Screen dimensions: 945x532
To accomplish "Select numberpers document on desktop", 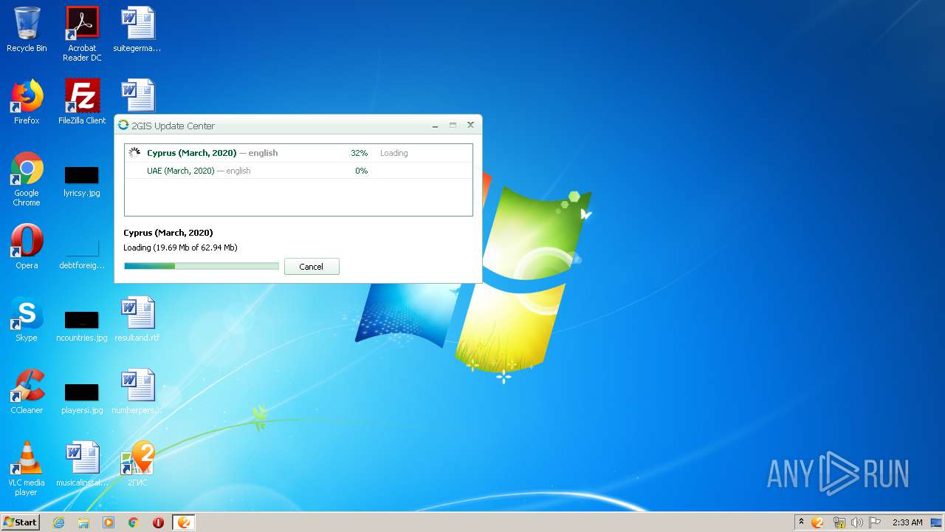I will tap(137, 392).
